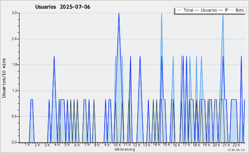Click the '11 h' x-axis label
This screenshot has width=249, height=153.
[x=127, y=145]
